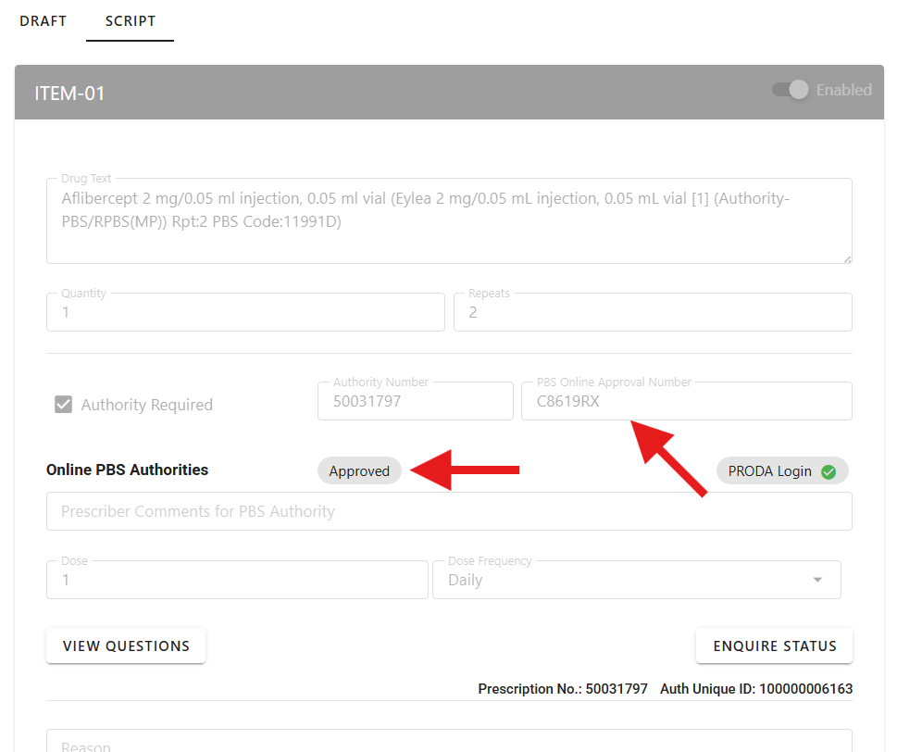The height and width of the screenshot is (752, 897).
Task: Click the PRODA Login chip
Action: pyautogui.click(x=769, y=470)
